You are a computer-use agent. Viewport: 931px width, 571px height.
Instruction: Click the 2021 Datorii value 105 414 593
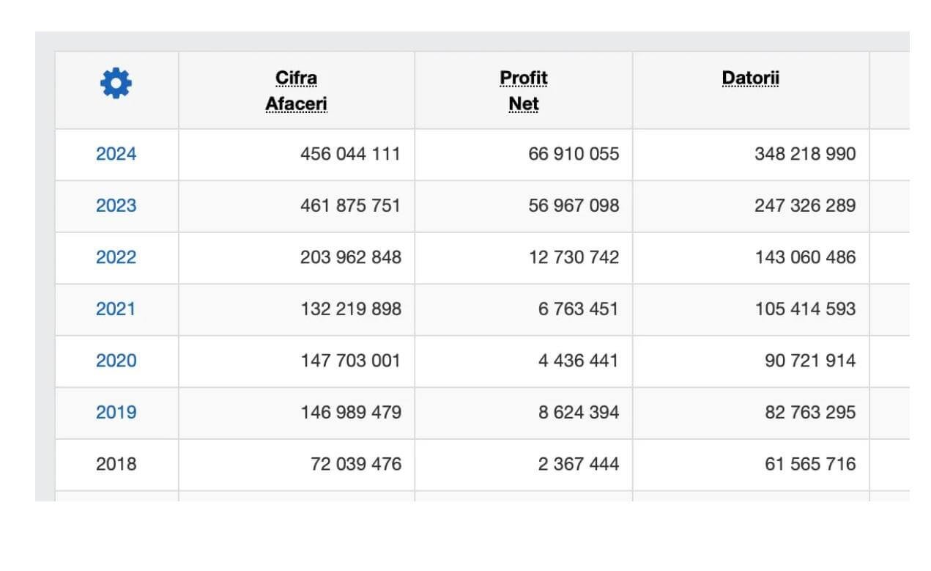[805, 309]
